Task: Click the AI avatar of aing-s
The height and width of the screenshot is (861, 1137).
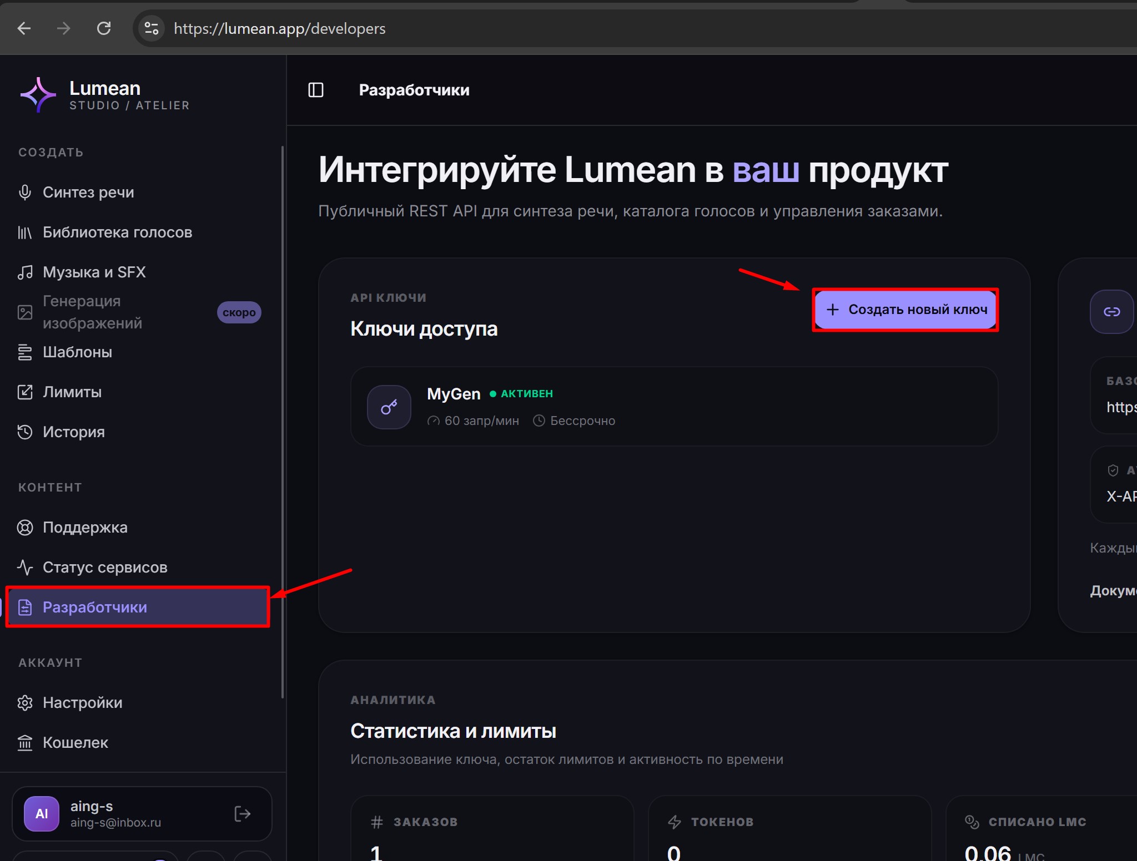Action: (42, 814)
